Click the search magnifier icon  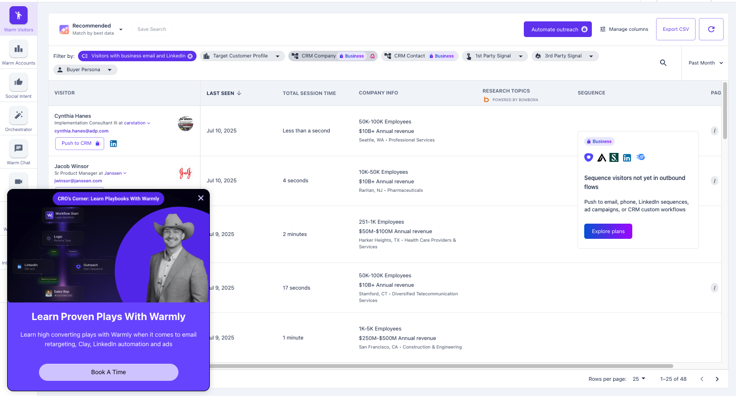coord(663,63)
